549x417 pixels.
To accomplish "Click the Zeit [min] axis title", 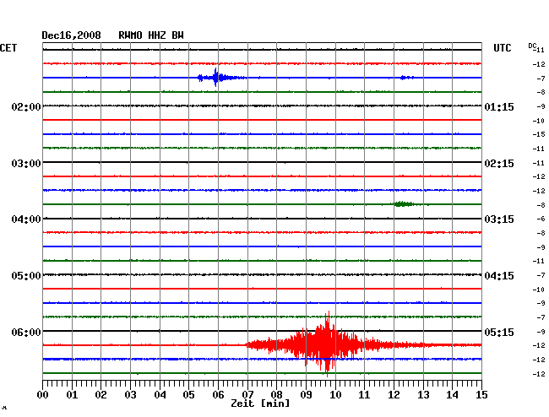I will pos(260,403).
